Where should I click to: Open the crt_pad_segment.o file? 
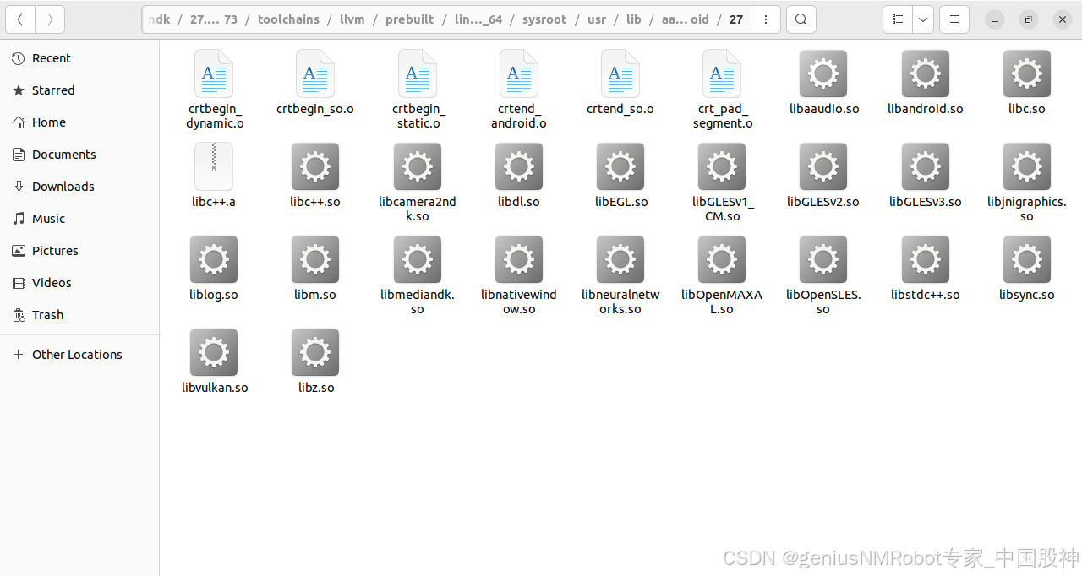[721, 90]
